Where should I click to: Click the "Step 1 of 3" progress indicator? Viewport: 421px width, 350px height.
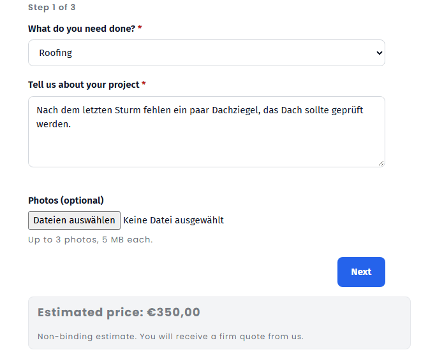click(x=52, y=7)
